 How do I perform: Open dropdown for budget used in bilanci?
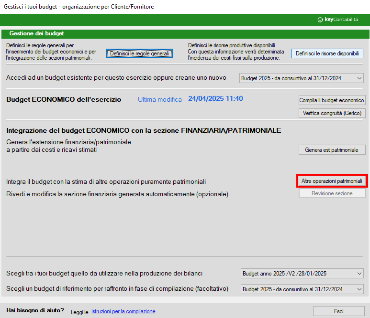(302, 274)
